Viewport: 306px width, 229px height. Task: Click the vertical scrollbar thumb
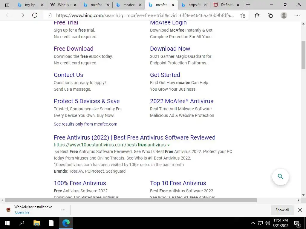click(x=303, y=55)
